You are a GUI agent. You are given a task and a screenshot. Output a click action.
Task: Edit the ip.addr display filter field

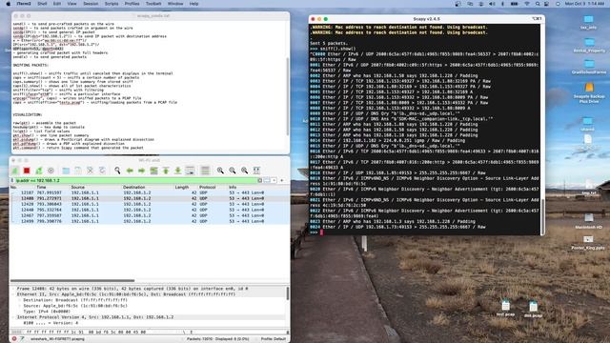click(x=136, y=180)
